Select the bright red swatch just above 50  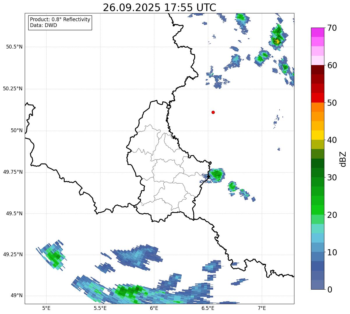point(317,98)
